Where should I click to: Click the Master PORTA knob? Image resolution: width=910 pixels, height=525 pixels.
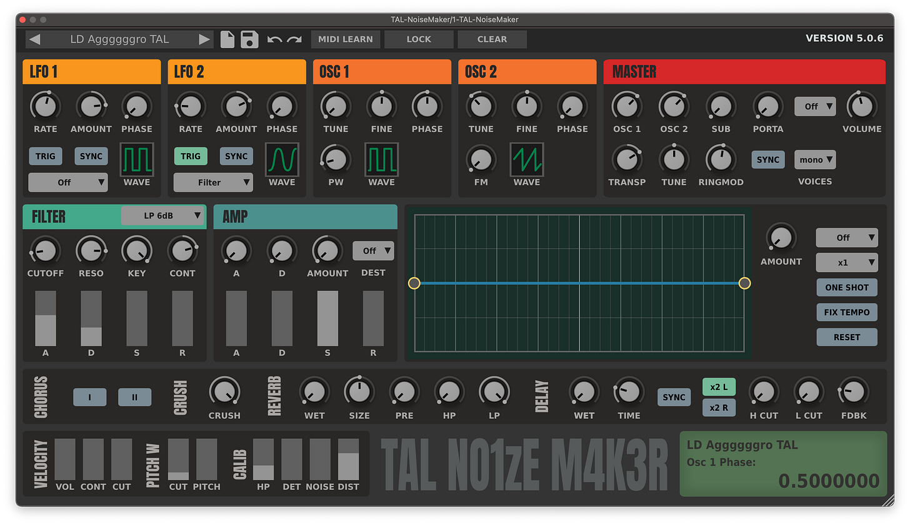tap(767, 106)
